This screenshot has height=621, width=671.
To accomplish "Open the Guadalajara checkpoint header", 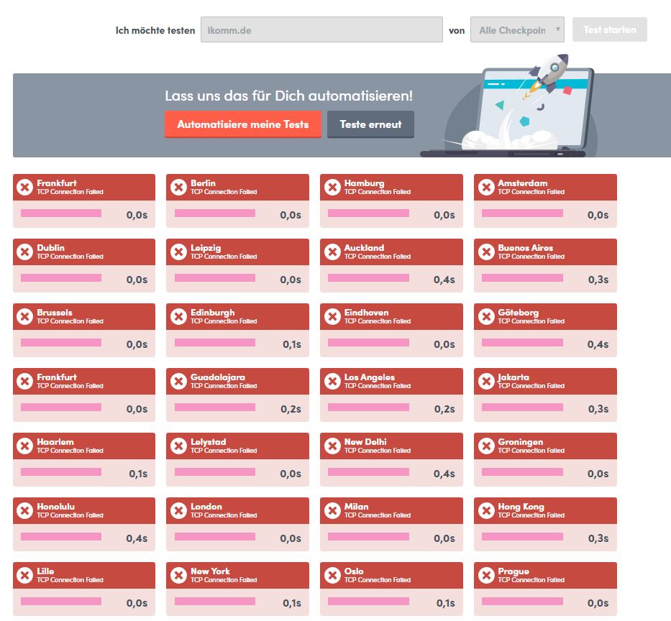I will point(237,381).
